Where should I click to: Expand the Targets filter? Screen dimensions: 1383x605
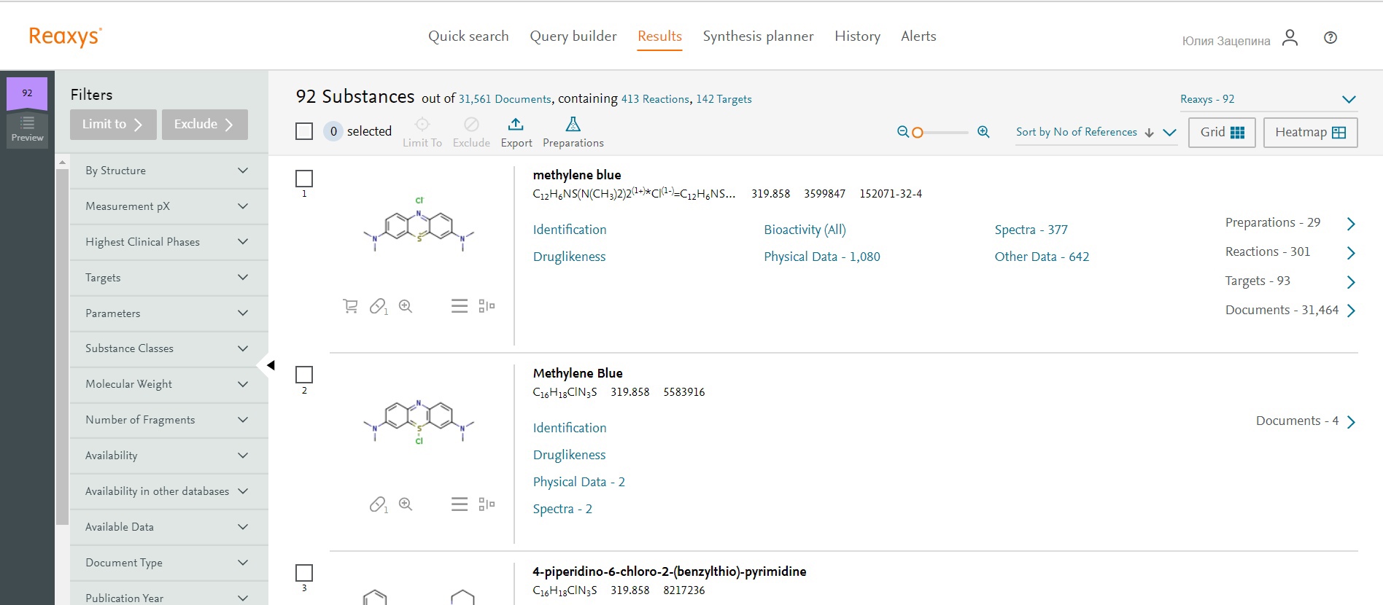(169, 278)
